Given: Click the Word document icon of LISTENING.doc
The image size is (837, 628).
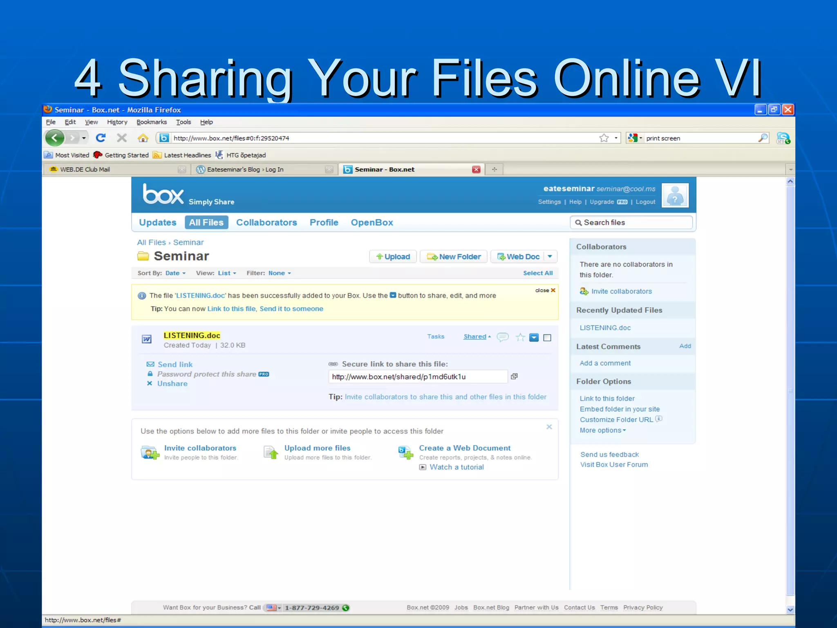Looking at the screenshot, I should 147,339.
